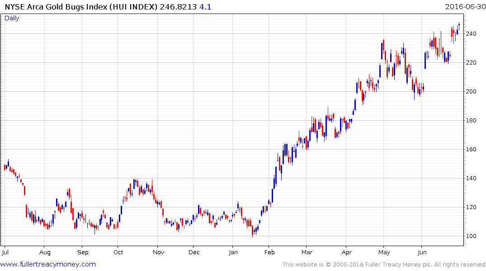The width and height of the screenshot is (486, 271).
Task: Click the 160 price axis label
Action: click(471, 150)
